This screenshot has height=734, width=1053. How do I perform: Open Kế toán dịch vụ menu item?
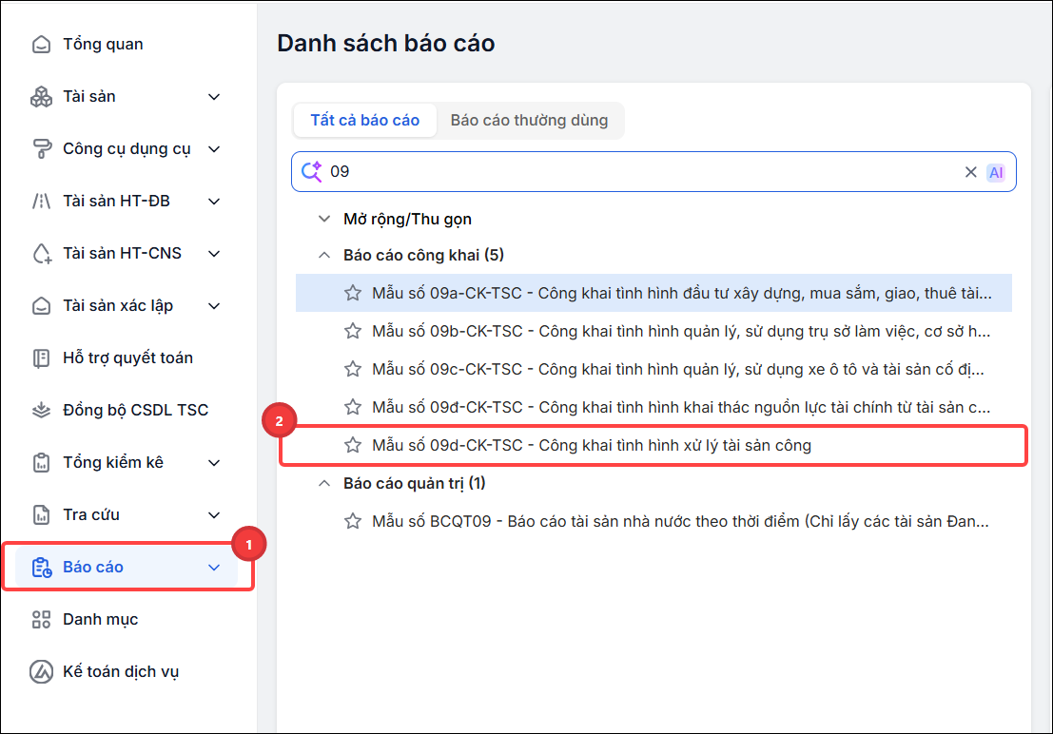[x=127, y=671]
